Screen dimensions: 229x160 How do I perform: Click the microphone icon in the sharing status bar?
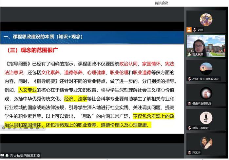click(x=7, y=156)
